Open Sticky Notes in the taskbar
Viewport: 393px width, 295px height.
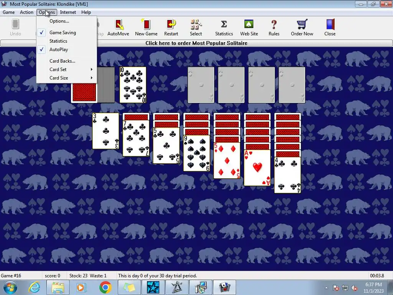tap(129, 287)
